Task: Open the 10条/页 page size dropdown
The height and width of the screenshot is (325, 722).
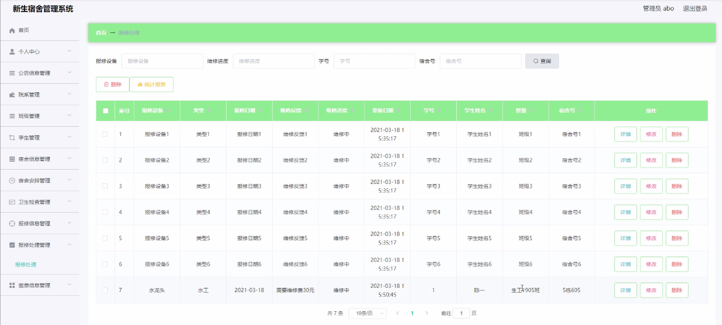Action: pos(367,313)
